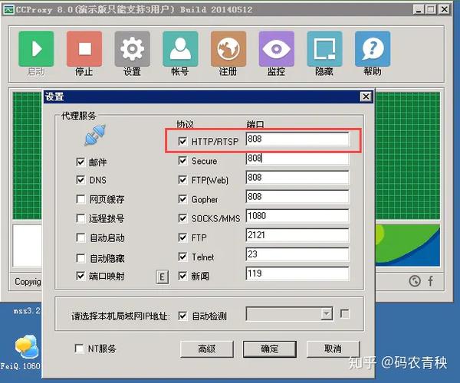Close the 设置 dialog with X
Viewport: 460px width, 383px height.
pos(366,97)
